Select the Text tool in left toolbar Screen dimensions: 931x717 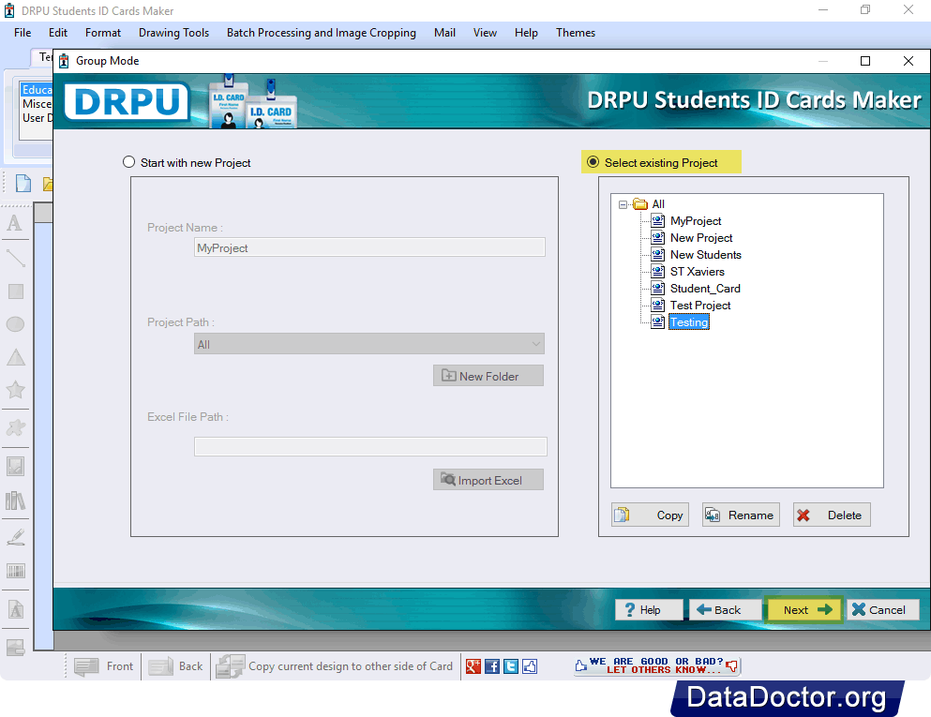(x=15, y=223)
